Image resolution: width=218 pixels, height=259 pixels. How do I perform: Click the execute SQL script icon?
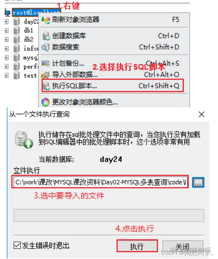point(46,86)
